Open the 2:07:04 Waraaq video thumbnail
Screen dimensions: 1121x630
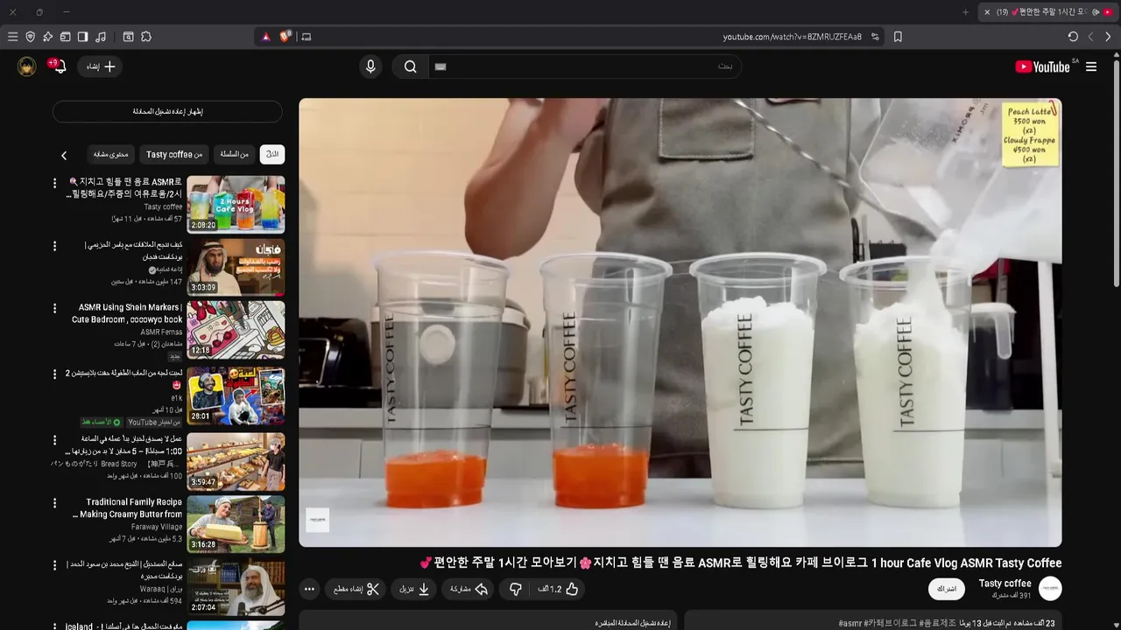click(x=236, y=587)
